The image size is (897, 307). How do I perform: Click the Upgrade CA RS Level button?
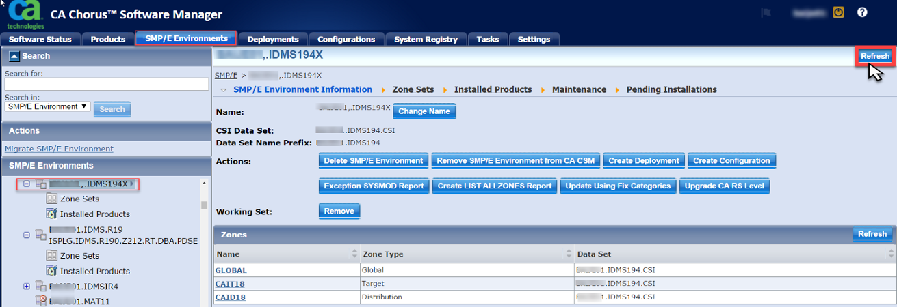(725, 186)
